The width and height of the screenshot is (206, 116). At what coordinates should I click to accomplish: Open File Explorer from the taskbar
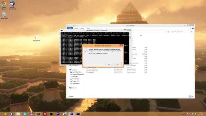tap(18, 114)
